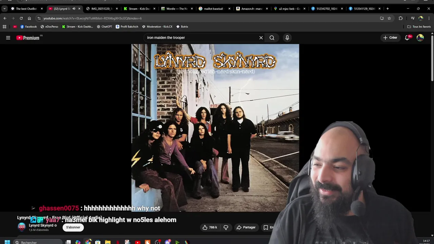
Task: Open the browser home page
Action: tap(29, 18)
